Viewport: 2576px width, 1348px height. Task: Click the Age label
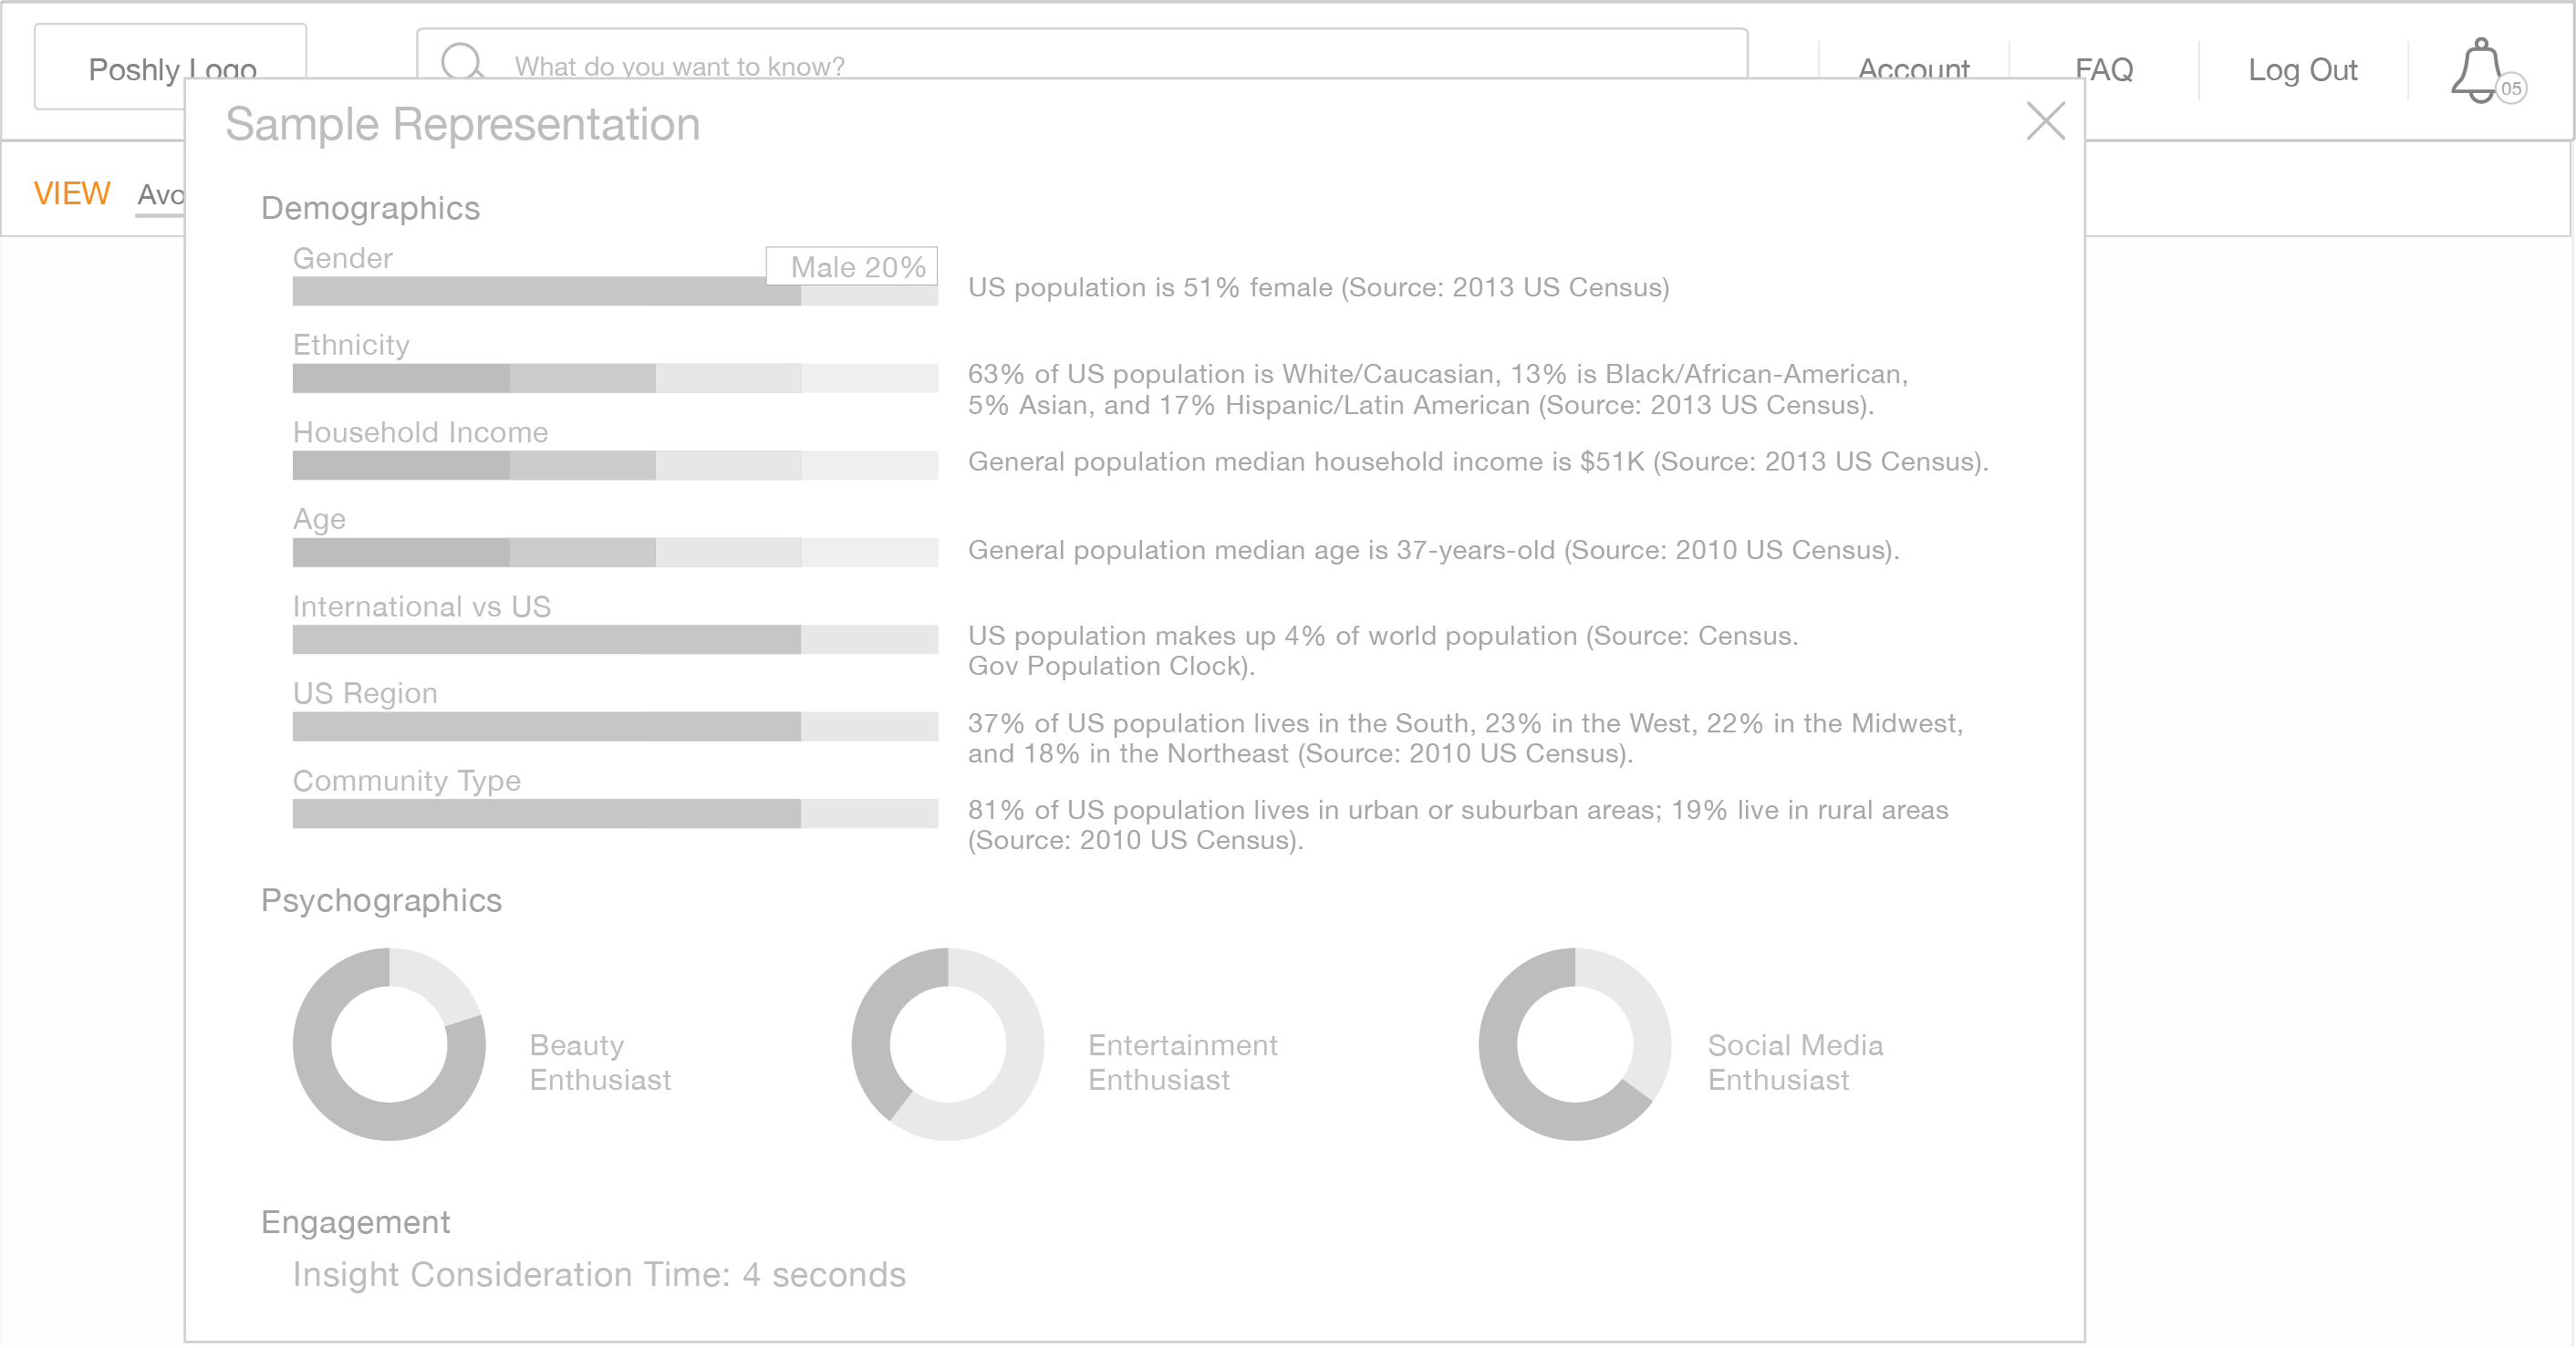click(x=319, y=519)
